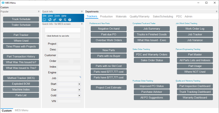Switch to the PDC tab

click(179, 16)
